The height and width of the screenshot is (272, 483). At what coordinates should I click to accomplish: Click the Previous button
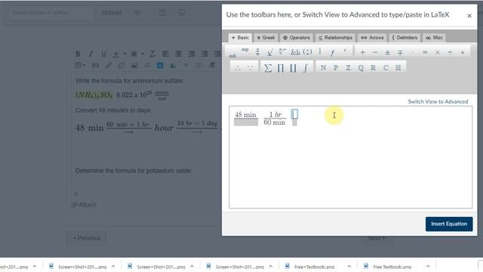[87, 238]
